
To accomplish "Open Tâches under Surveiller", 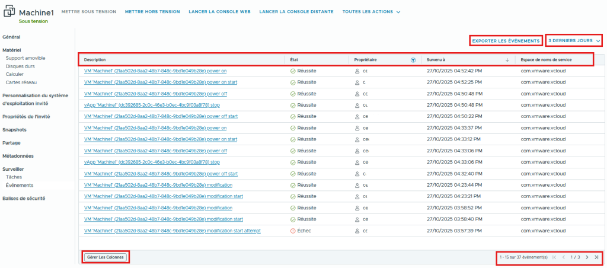I will tap(14, 177).
